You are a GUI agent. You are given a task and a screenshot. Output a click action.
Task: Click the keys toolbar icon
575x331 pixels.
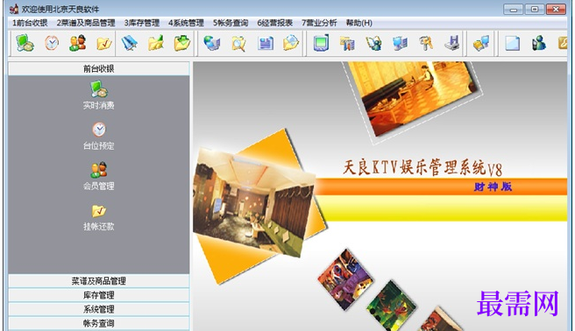pyautogui.click(x=426, y=43)
